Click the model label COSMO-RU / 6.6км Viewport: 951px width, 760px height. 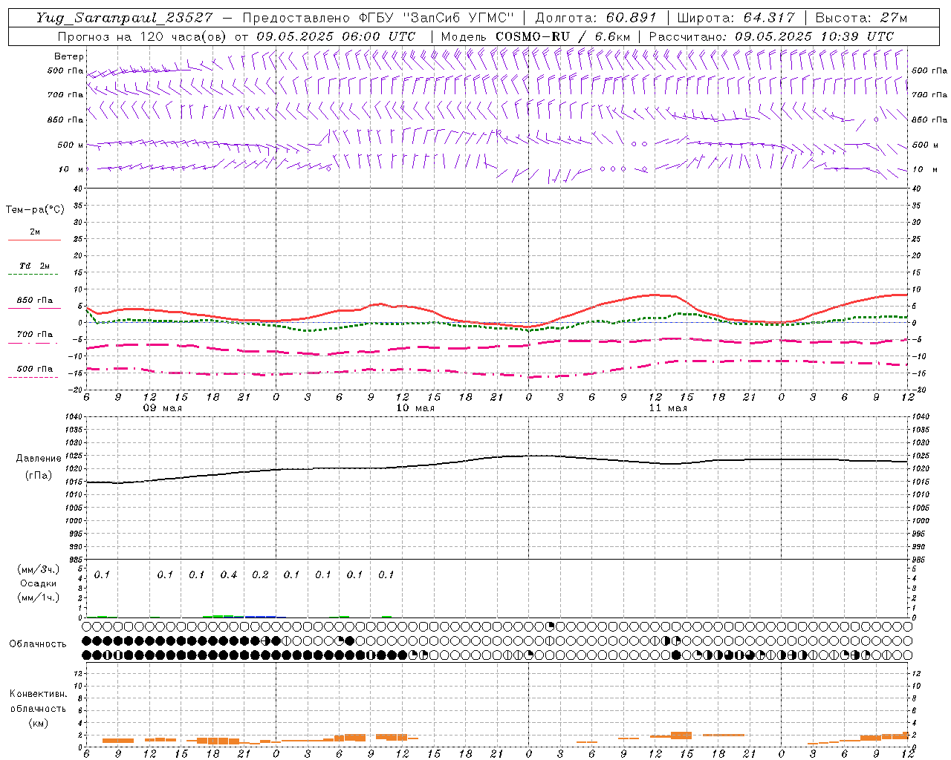tap(562, 36)
